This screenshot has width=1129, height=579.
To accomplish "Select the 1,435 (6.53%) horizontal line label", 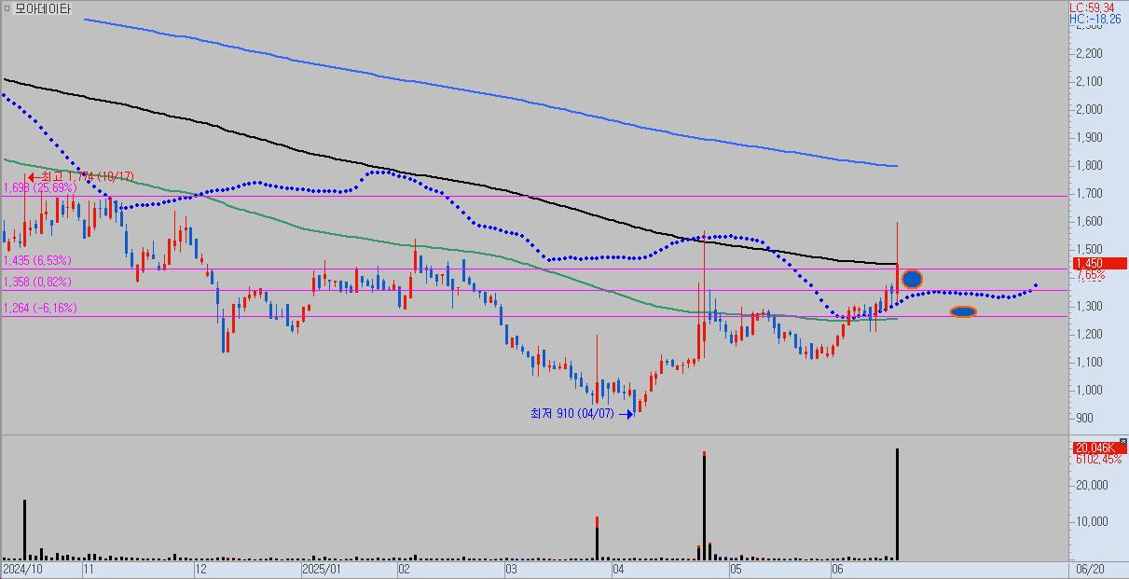I will tap(37, 261).
